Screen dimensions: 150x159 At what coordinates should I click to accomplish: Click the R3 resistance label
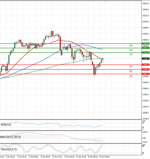[x=131, y=46]
